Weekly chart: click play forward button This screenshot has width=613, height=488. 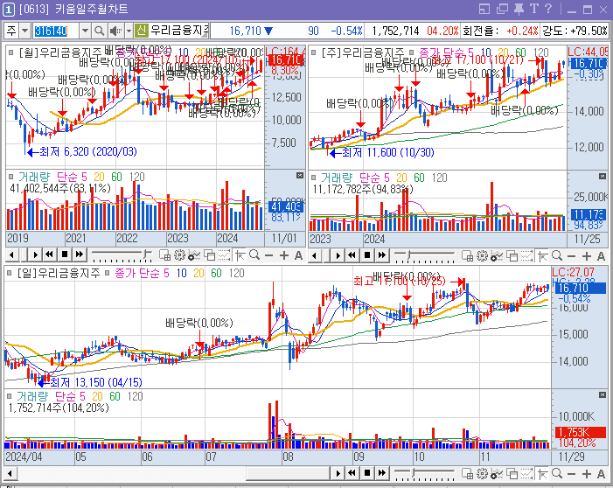tap(338, 255)
